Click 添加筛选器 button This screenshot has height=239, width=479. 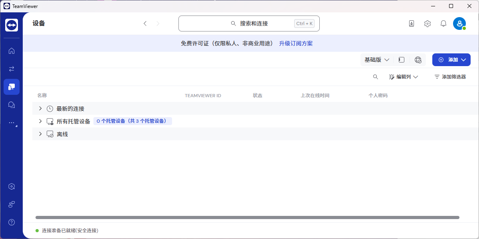click(x=450, y=77)
